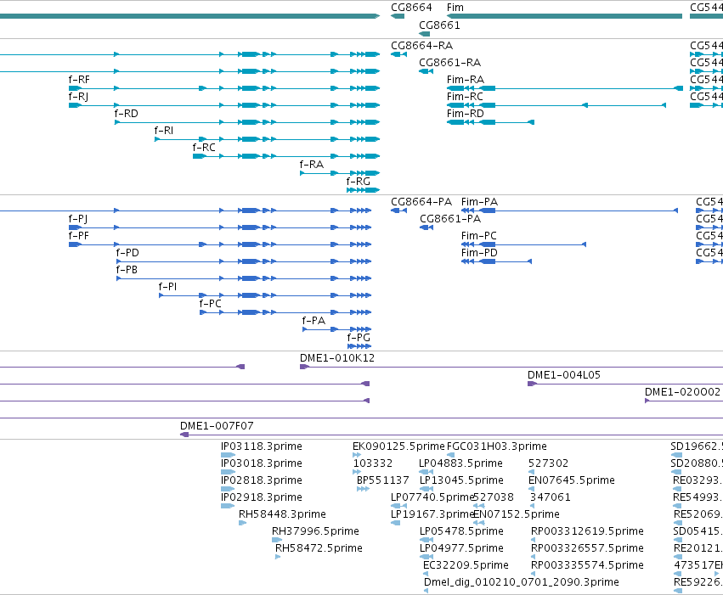Select the CG8661-RA transcript
723x595 pixels.
426,71
